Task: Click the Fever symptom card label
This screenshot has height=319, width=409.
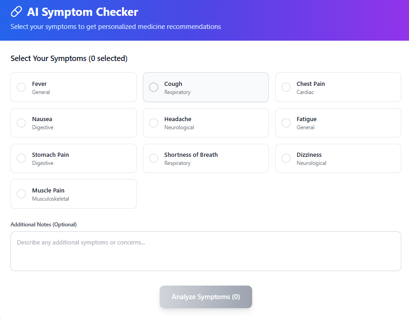Action: 39,84
